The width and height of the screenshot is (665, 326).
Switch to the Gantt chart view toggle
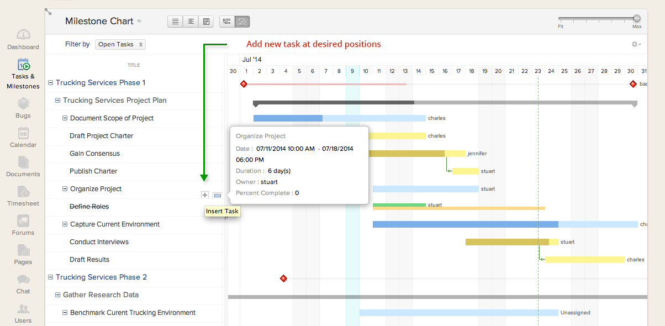click(x=242, y=22)
